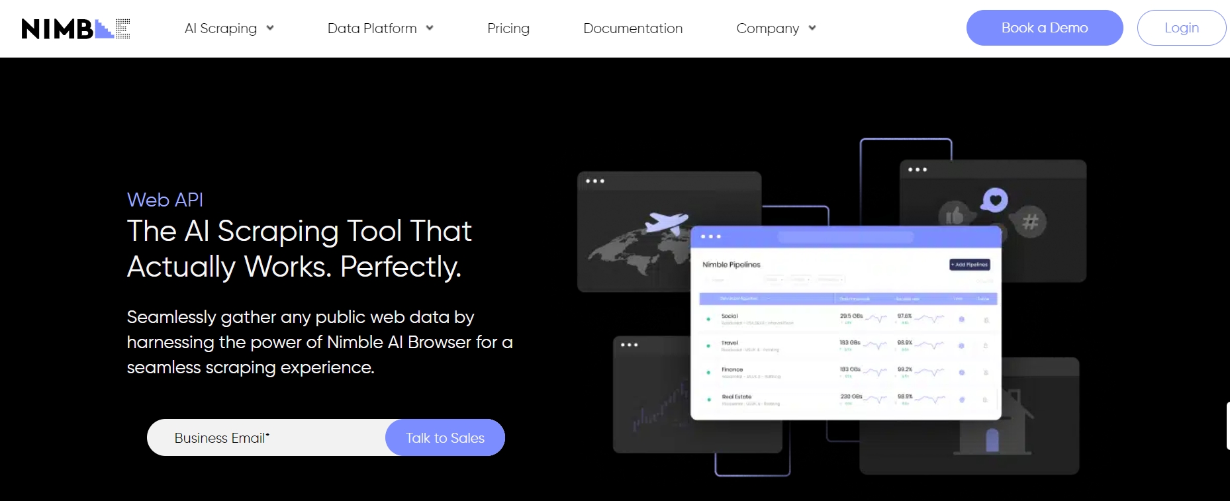
Task: Focus the Business Email input field
Action: [266, 437]
